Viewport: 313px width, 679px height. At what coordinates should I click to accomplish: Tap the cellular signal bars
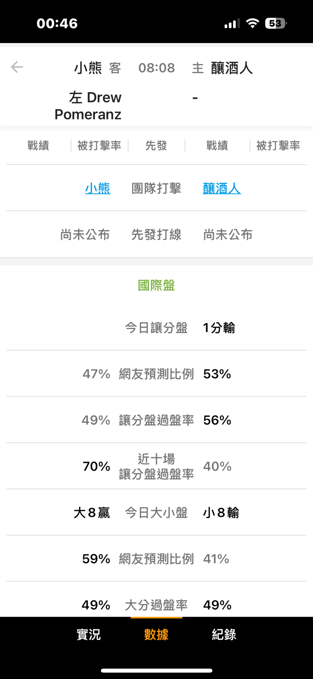click(232, 23)
